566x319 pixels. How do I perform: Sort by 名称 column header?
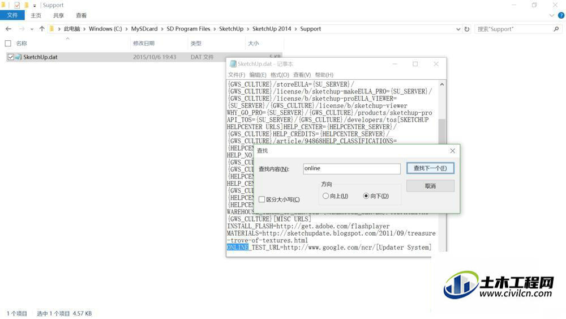(x=22, y=44)
